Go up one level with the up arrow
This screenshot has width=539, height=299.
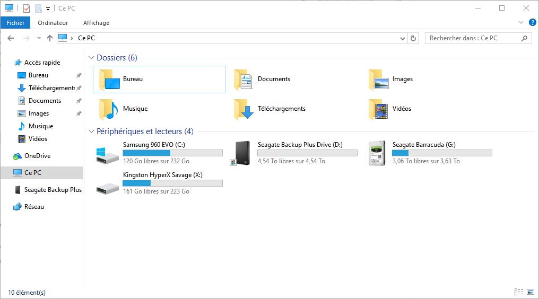tap(50, 38)
